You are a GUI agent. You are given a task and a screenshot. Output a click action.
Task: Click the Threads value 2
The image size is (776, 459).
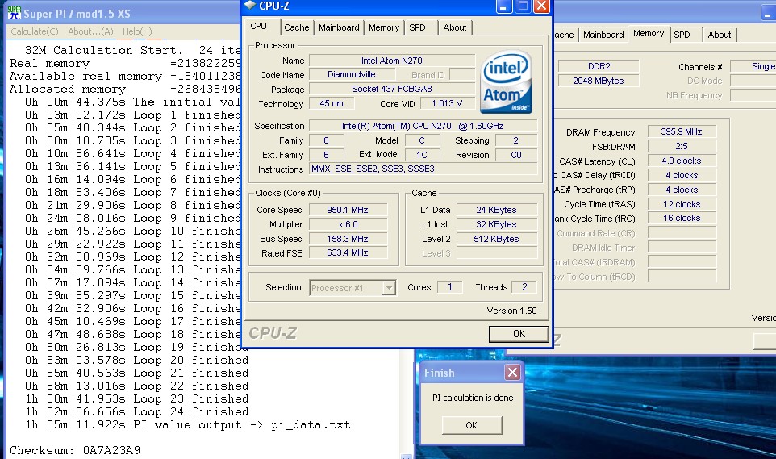(x=524, y=287)
